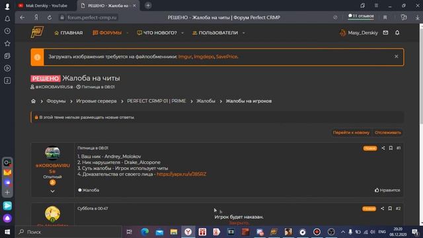The image size is (423, 238).
Task: Open the Microsoft Edge taskbar icon
Action: coord(145,232)
